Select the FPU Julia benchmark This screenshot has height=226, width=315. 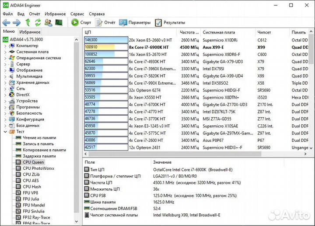[31, 199]
